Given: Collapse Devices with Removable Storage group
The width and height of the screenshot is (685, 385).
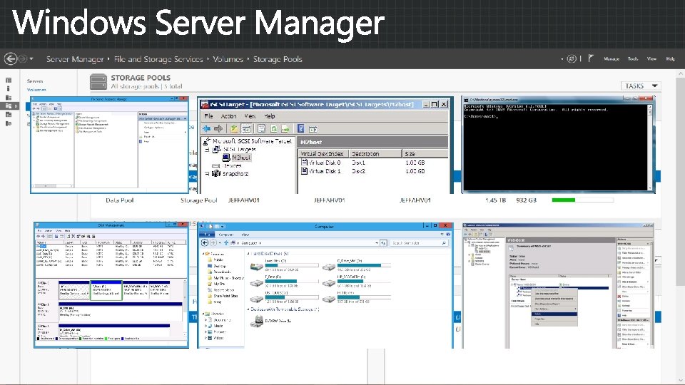Looking at the screenshot, I should [x=248, y=309].
